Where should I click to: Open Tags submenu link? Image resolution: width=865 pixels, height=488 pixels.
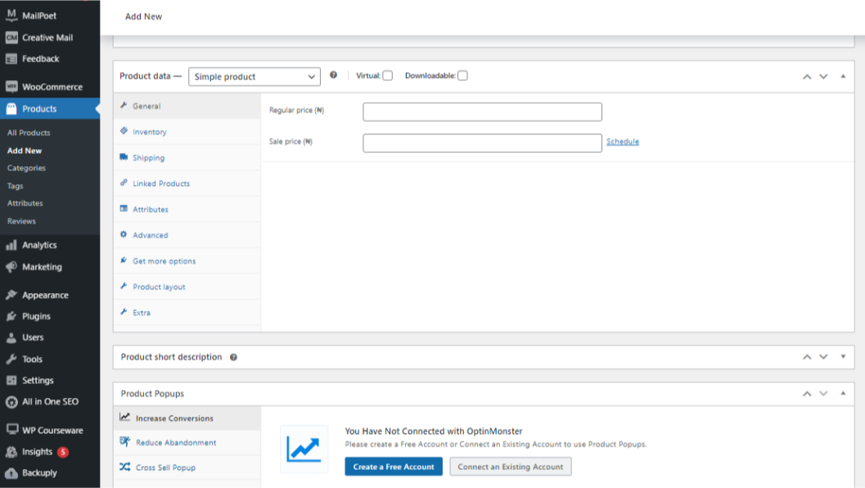click(x=15, y=186)
